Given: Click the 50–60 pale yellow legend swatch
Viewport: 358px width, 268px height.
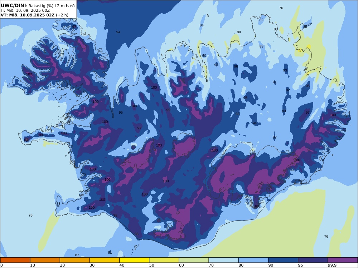Looking at the screenshot, I should 164,260.
